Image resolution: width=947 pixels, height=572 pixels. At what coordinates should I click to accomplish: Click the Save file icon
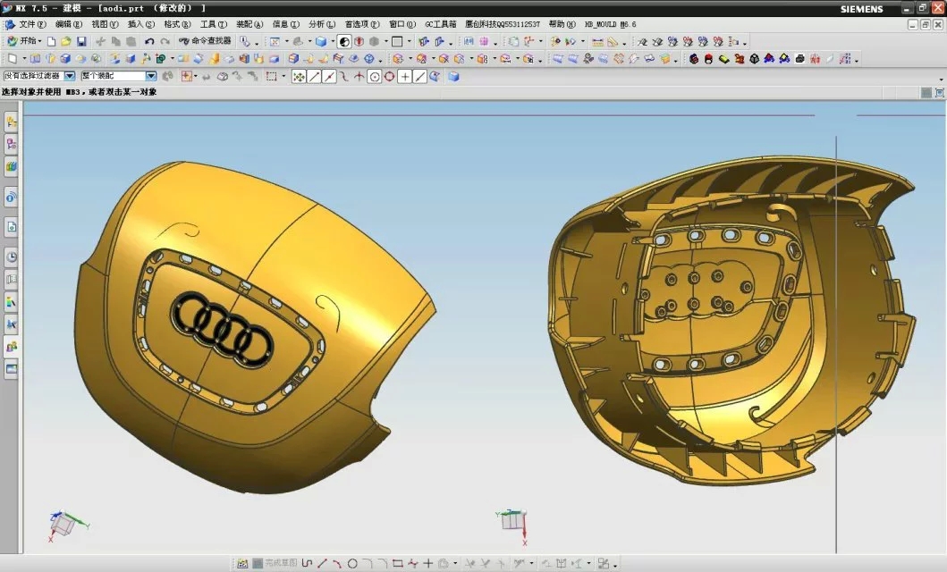[81, 41]
